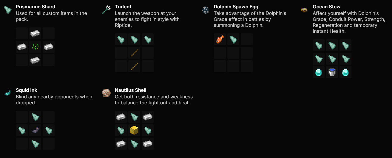Click the tropical fish in Dolphin Egg recipe
This screenshot has height=158, width=392.
click(220, 39)
